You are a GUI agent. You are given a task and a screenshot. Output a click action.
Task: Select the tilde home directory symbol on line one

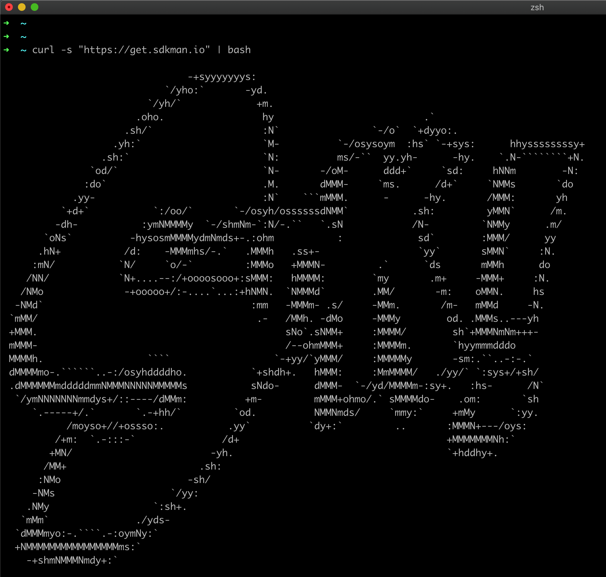pos(23,23)
